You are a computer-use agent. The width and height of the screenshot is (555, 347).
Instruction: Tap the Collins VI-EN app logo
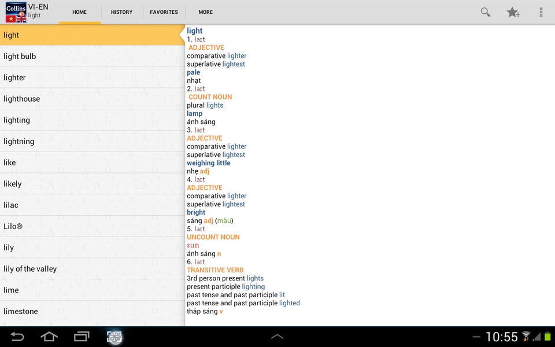point(16,12)
